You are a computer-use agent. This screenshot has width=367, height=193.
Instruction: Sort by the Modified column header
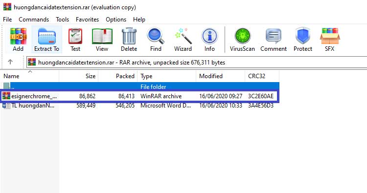coord(220,76)
